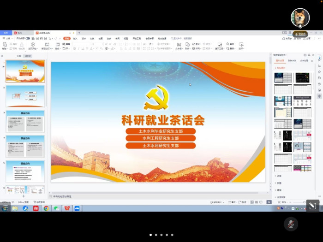Switch to the 设计 (Design) ribbon tab
323x242 pixels.
(84, 38)
